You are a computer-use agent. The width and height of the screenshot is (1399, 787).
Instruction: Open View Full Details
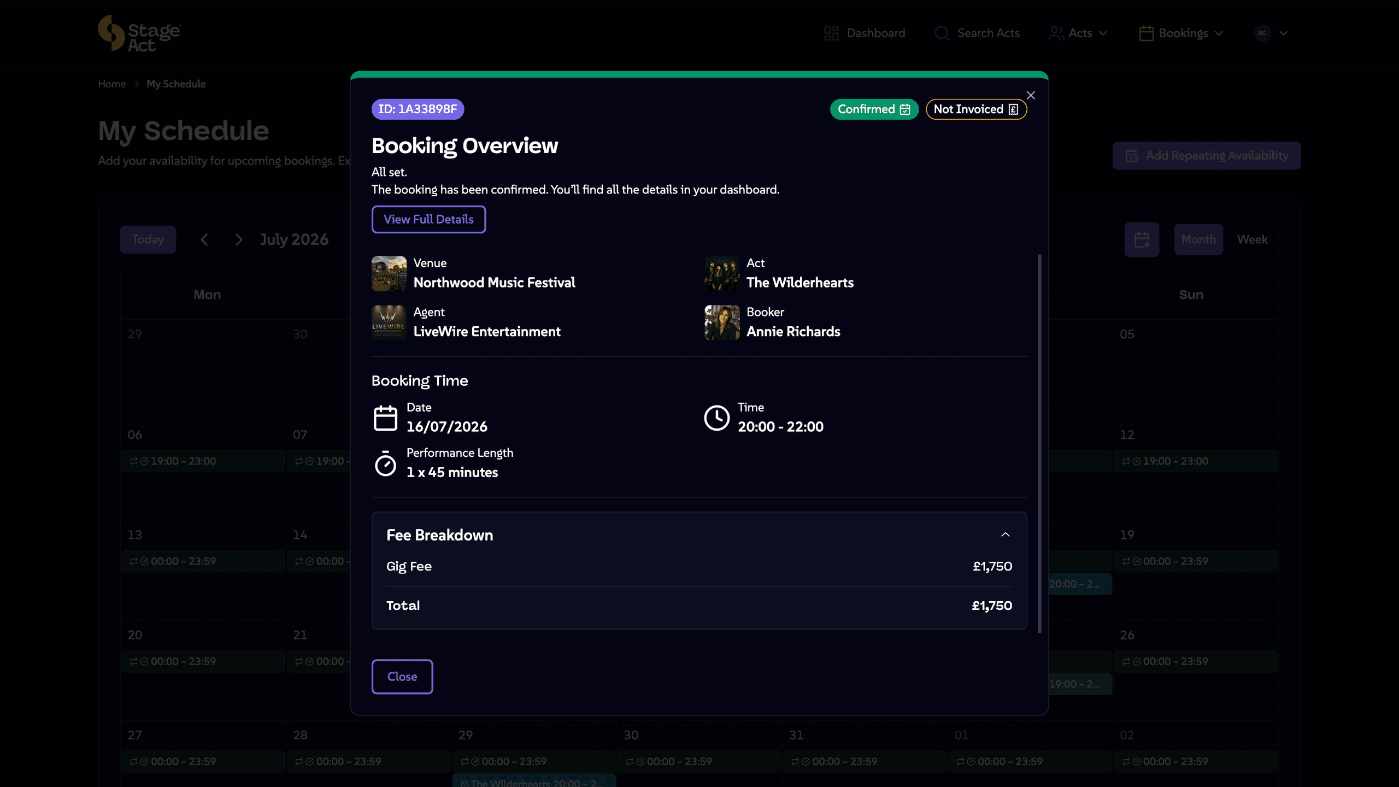click(428, 219)
